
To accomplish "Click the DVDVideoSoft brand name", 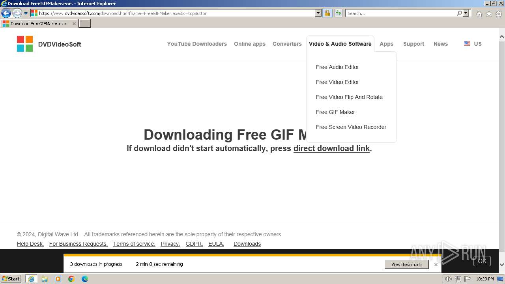I will (x=60, y=44).
